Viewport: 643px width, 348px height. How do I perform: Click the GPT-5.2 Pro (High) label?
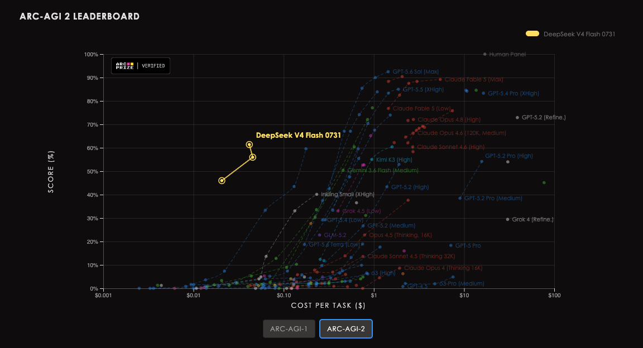pos(509,156)
